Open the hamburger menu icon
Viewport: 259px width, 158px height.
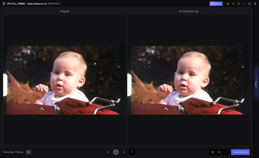pos(238,4)
